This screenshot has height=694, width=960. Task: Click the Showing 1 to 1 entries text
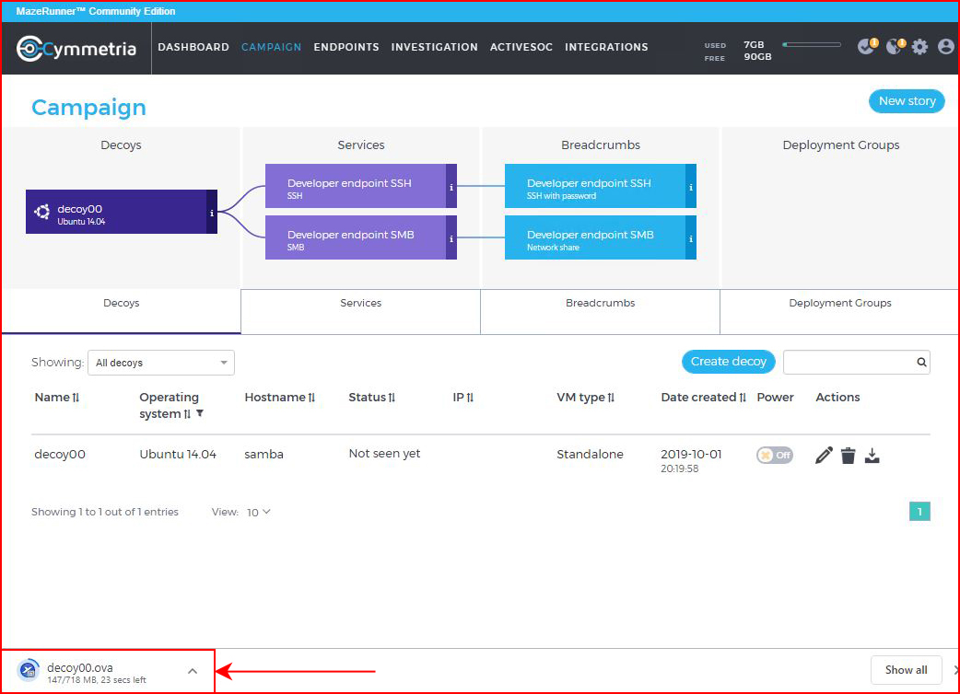point(105,512)
